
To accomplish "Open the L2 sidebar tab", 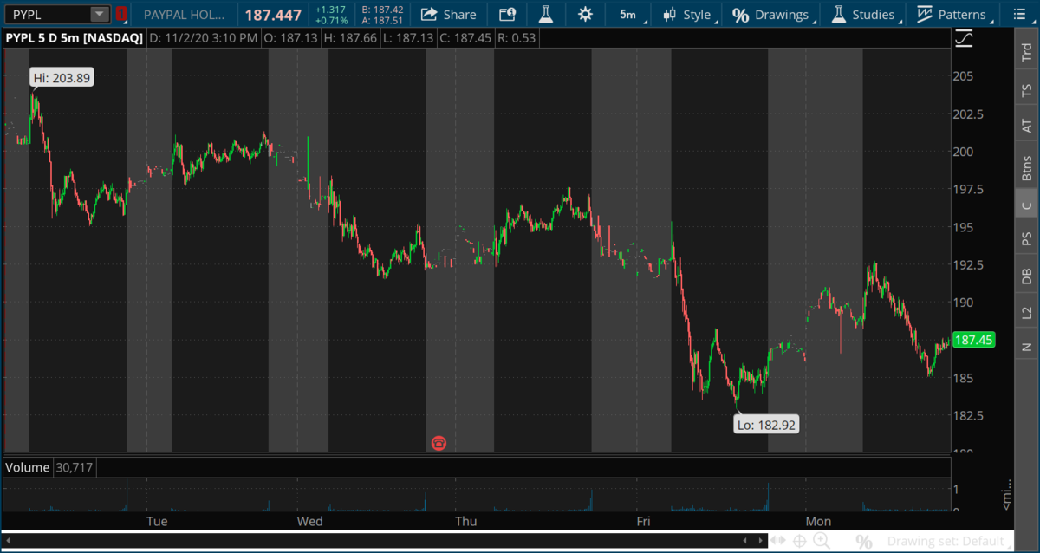I will 1027,312.
